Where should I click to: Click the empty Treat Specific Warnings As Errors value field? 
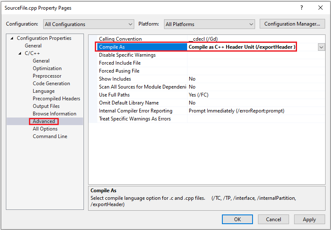256,119
